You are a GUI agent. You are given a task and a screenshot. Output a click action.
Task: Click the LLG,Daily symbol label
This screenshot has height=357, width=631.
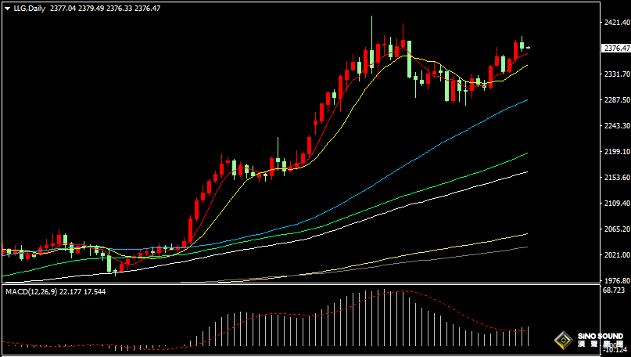(29, 9)
